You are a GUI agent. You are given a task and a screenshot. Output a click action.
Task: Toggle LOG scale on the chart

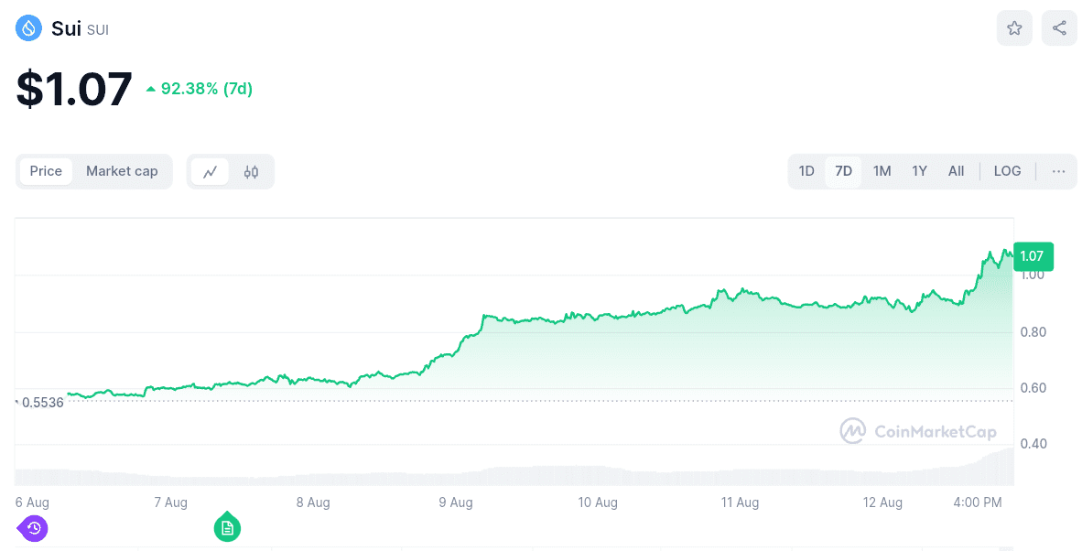pos(1007,171)
